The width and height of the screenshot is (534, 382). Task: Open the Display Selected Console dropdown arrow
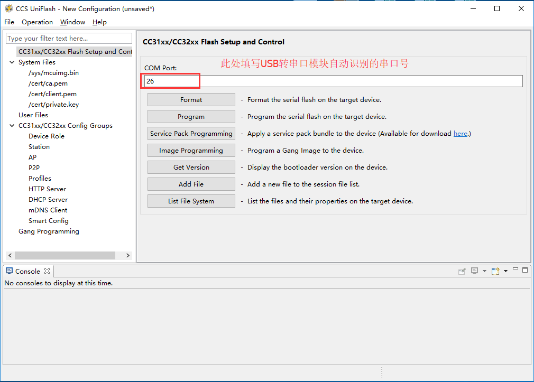(x=484, y=271)
